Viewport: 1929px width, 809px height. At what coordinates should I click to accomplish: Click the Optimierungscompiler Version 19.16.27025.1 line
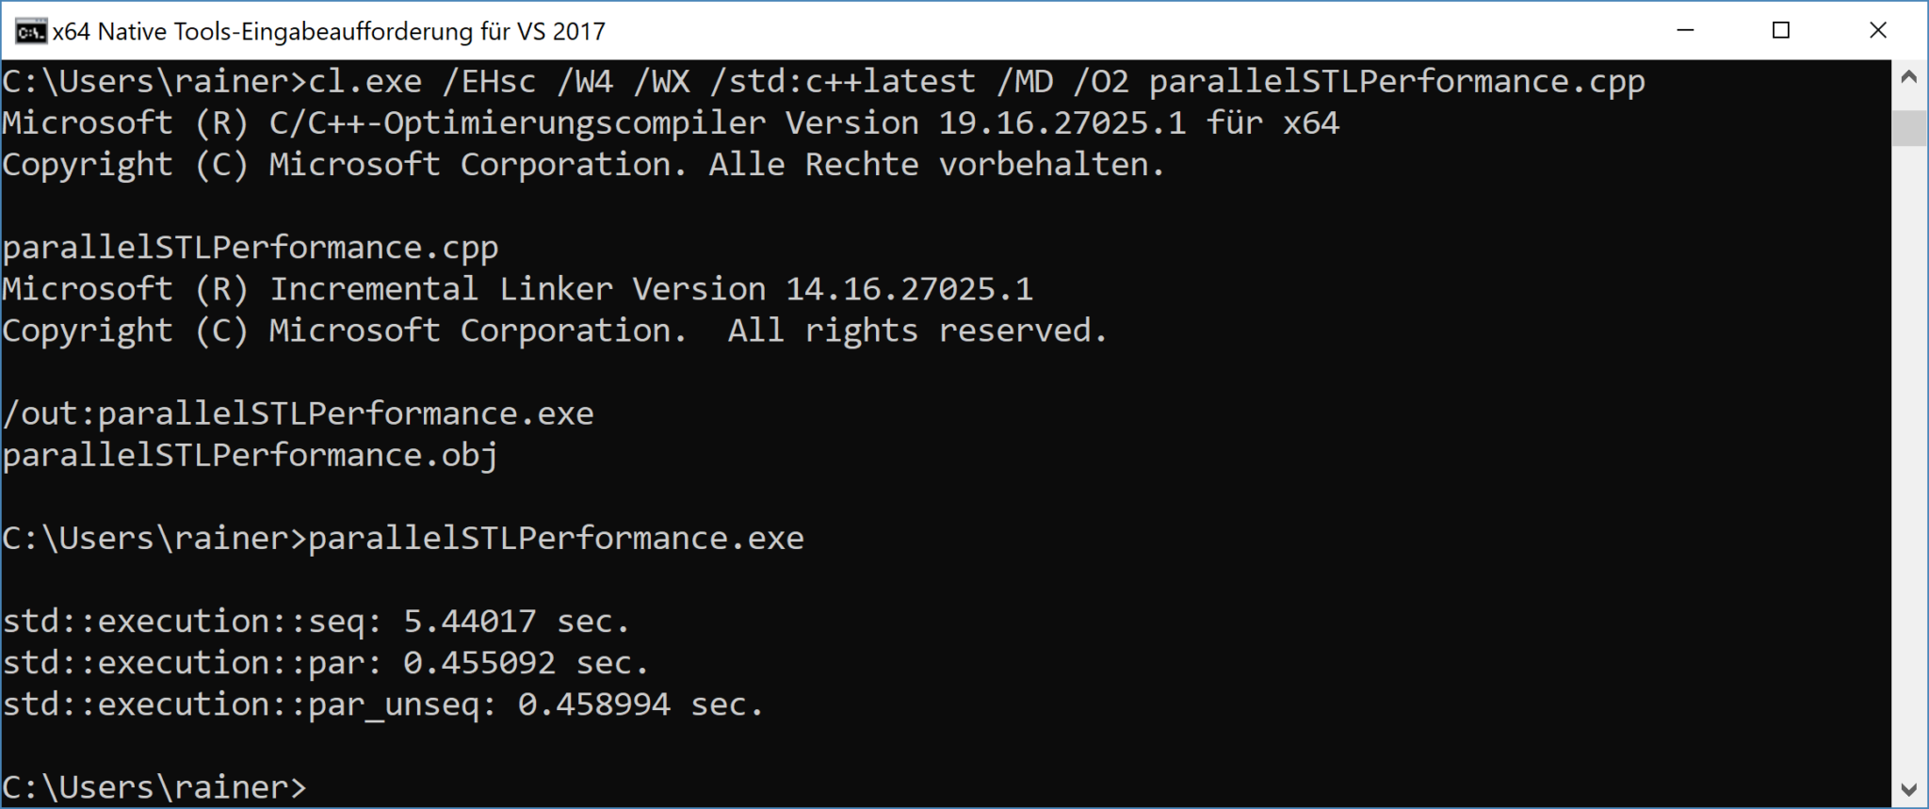point(670,123)
